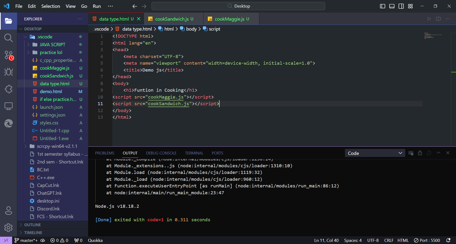
Task: Open the Explorer view in activity bar
Action: click(x=8, y=20)
